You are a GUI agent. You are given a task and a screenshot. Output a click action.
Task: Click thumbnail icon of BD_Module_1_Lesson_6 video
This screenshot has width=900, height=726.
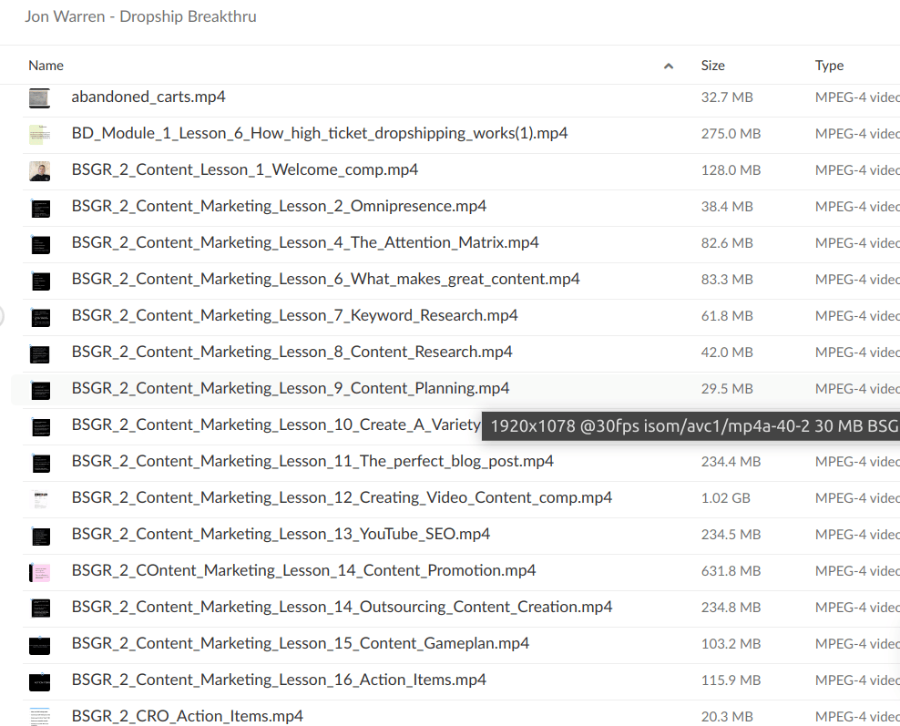coord(39,134)
